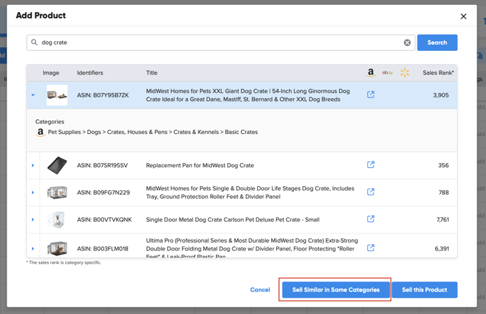Screen dimensions: 486x314
Task: Close the Add Product dialog
Action: pos(463,16)
